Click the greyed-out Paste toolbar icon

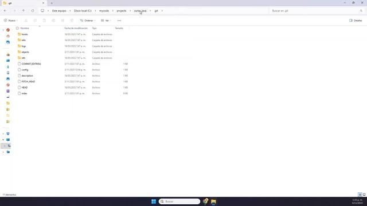[44, 21]
